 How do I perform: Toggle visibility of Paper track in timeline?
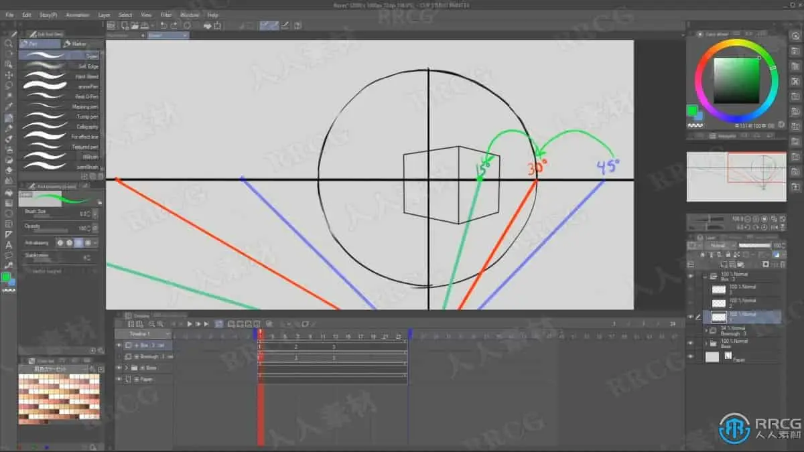119,379
